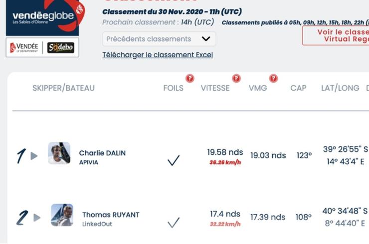Expand Charlie Dalin's row arrow
This screenshot has height=244, width=369.
pos(34,156)
